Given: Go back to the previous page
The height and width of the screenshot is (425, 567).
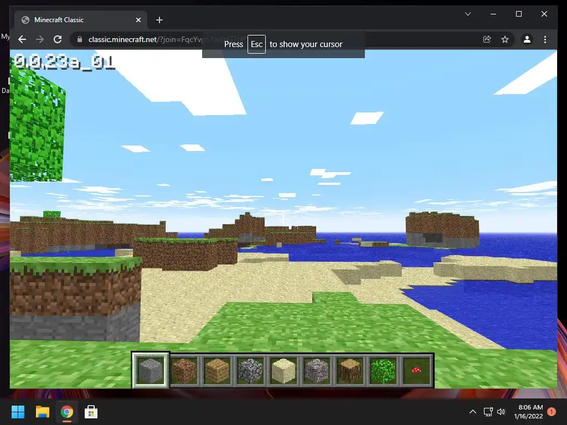Looking at the screenshot, I should [22, 39].
